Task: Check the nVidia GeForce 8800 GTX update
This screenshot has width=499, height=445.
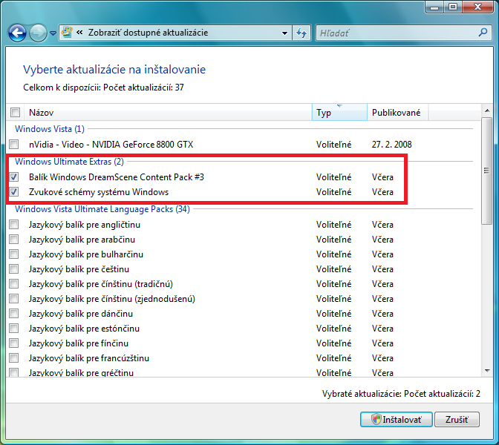Action: 14,145
